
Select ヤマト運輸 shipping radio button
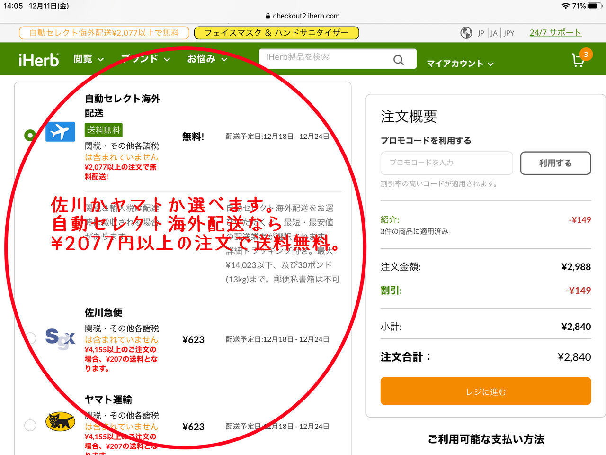click(x=30, y=425)
